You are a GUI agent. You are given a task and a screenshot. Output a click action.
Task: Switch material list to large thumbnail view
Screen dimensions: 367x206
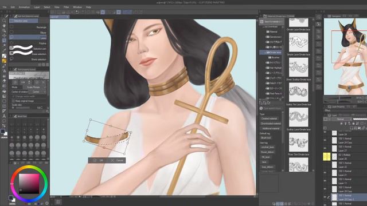click(x=282, y=204)
